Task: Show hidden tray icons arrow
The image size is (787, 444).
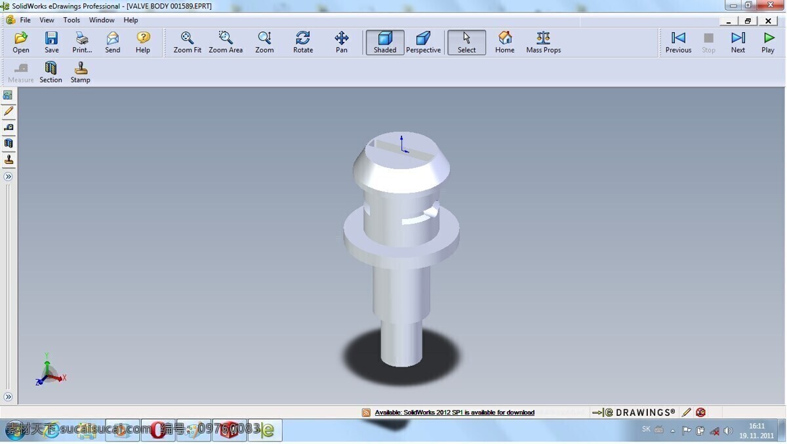Action: [x=672, y=431]
